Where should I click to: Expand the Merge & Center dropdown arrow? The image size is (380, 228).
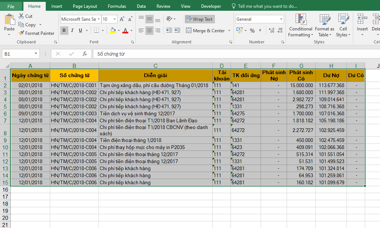[229, 30]
